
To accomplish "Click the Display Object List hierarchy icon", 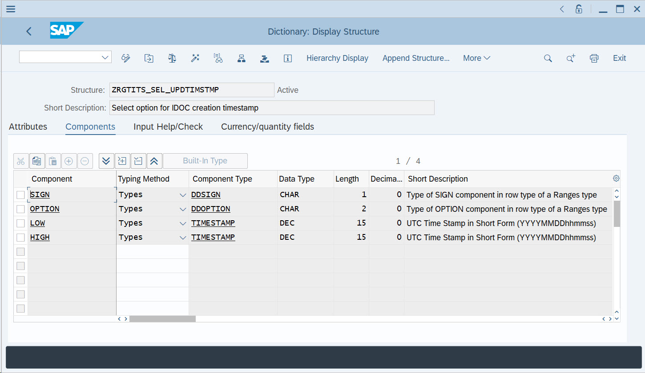I will point(242,58).
